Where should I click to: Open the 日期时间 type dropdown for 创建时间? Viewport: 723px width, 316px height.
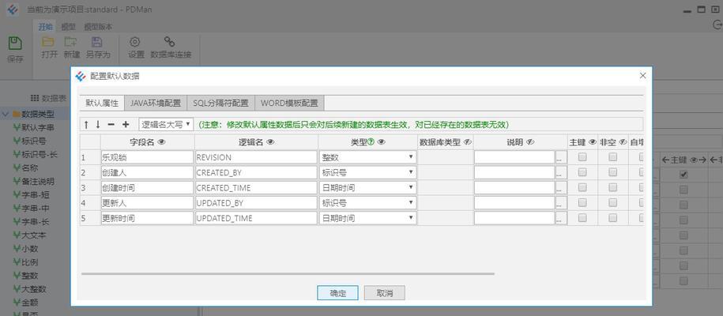(367, 188)
